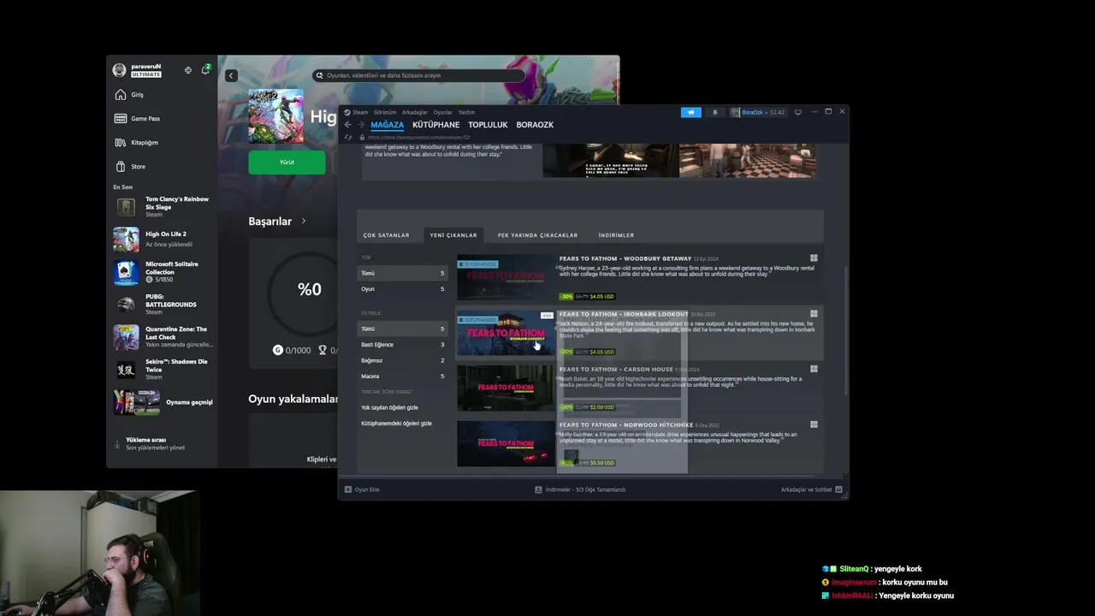Select the YENİ ÇIKANLAR tab
Image resolution: width=1095 pixels, height=616 pixels.
point(453,235)
